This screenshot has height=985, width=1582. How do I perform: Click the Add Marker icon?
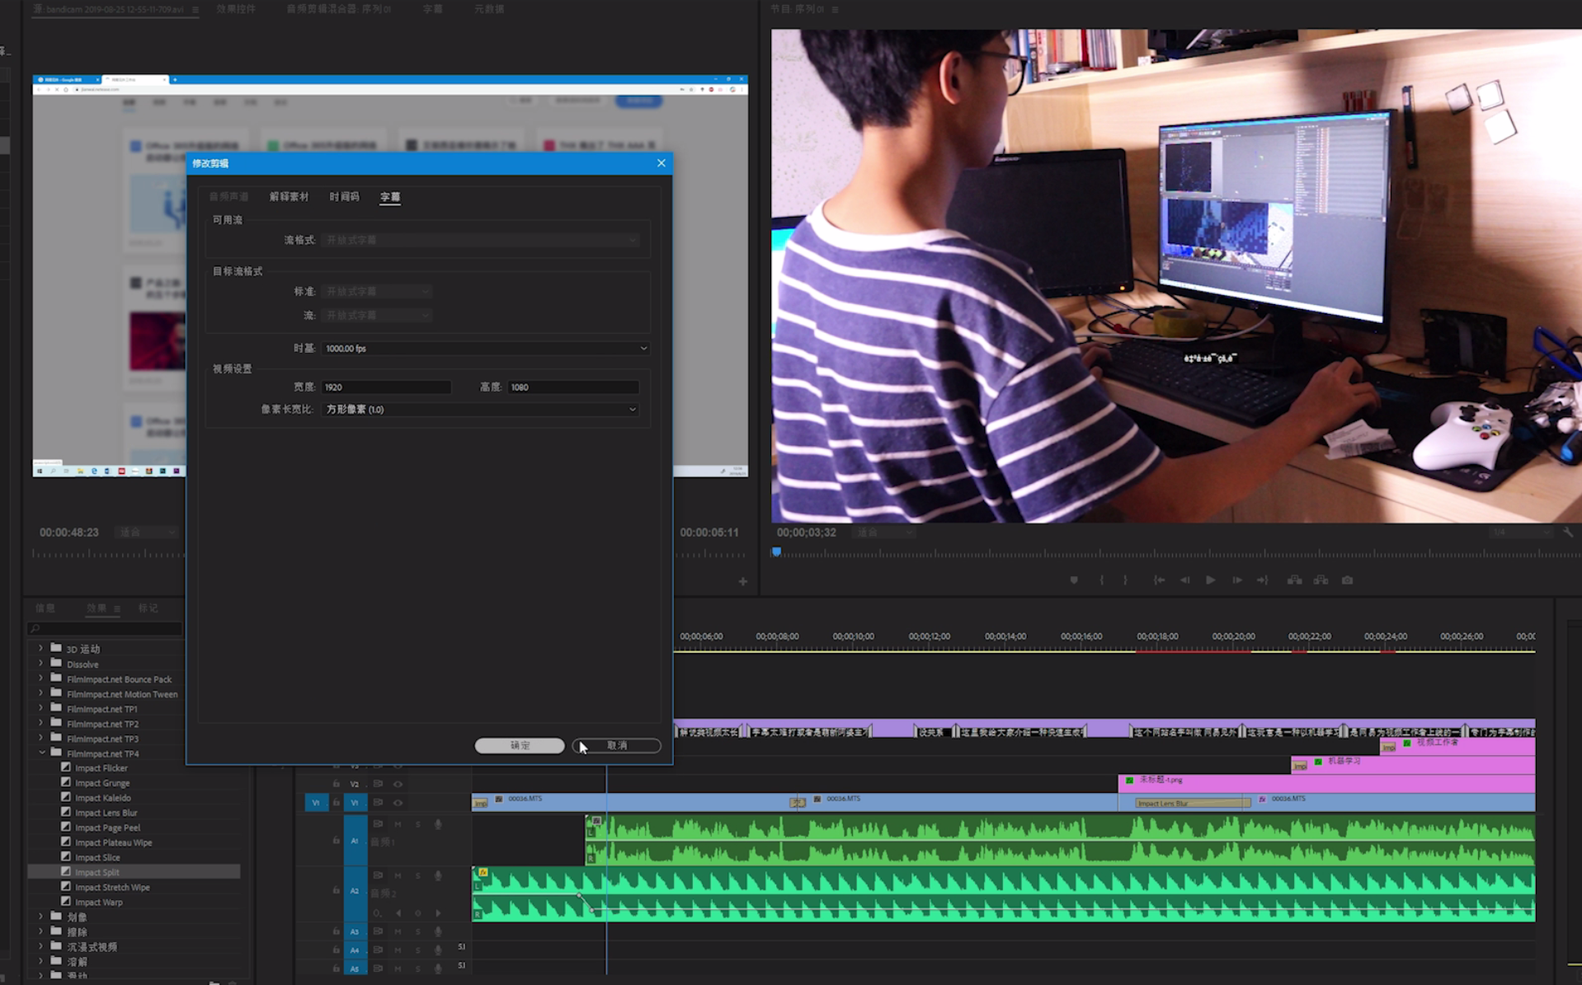1074,580
